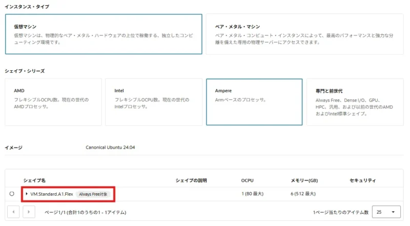Go to the next page arrow
This screenshot has width=410, height=226.
click(x=29, y=212)
